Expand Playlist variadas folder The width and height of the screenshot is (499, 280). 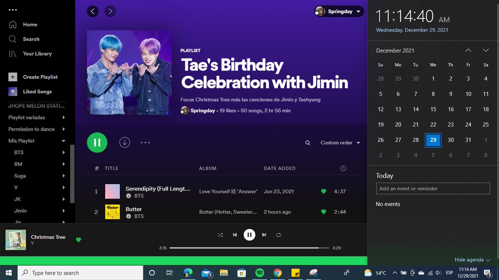[x=64, y=117]
